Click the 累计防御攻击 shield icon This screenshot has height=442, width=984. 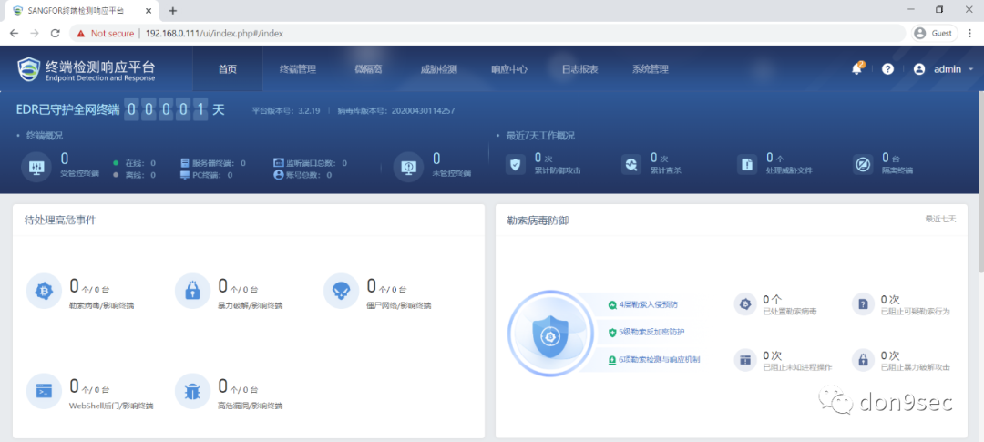[515, 164]
